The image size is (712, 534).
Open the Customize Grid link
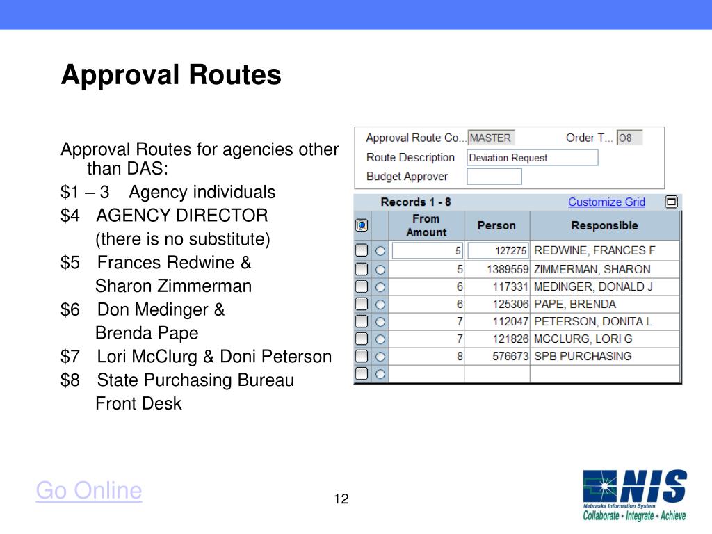coord(606,202)
